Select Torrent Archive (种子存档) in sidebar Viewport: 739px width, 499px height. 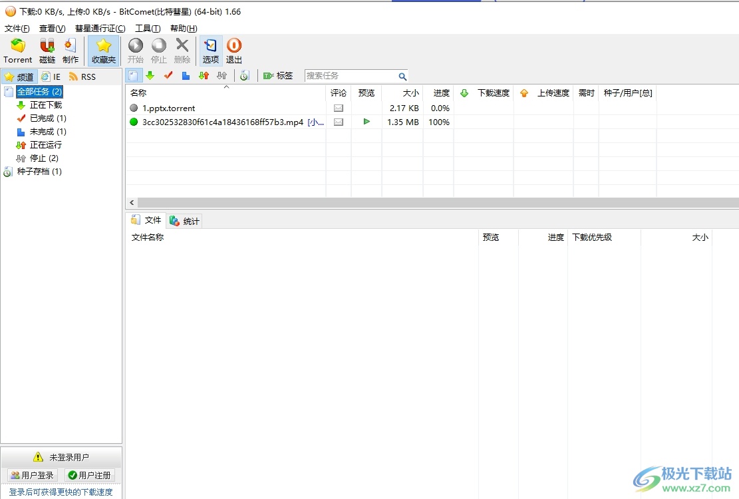[39, 171]
